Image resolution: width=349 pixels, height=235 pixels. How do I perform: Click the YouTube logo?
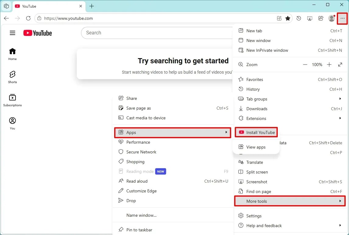pos(37,33)
